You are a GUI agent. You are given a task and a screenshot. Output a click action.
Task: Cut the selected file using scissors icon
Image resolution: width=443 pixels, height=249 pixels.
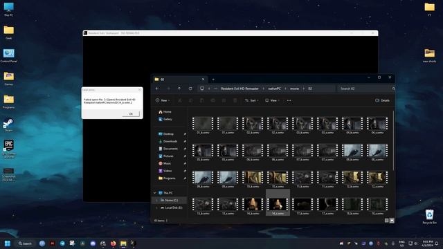(x=180, y=100)
